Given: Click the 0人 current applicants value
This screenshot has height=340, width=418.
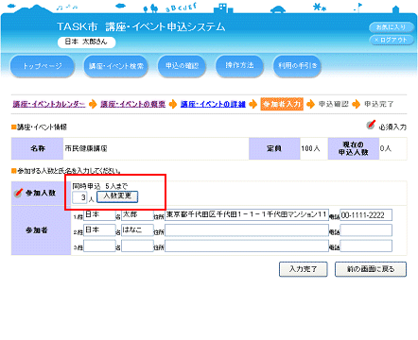Looking at the screenshot, I should (386, 148).
